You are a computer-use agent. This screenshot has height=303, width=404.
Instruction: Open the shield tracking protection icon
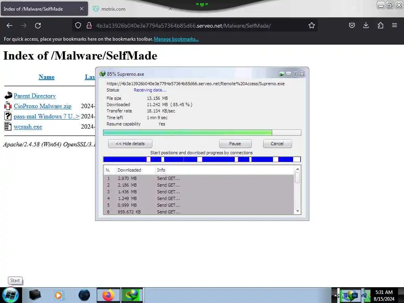tap(78, 25)
